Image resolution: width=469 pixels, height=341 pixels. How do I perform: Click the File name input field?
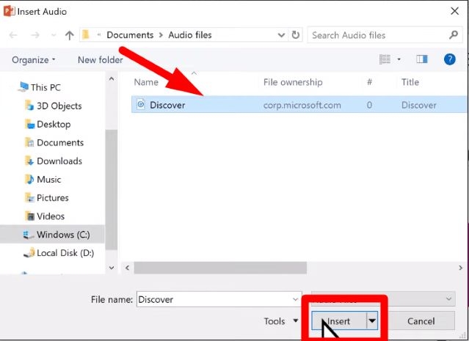click(219, 299)
